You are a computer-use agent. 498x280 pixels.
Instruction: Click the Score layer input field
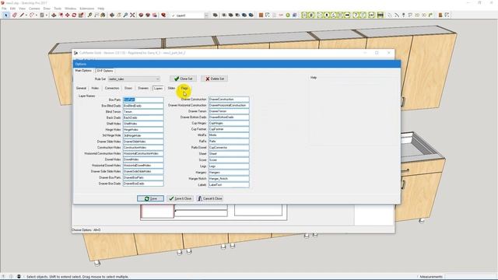click(229, 160)
